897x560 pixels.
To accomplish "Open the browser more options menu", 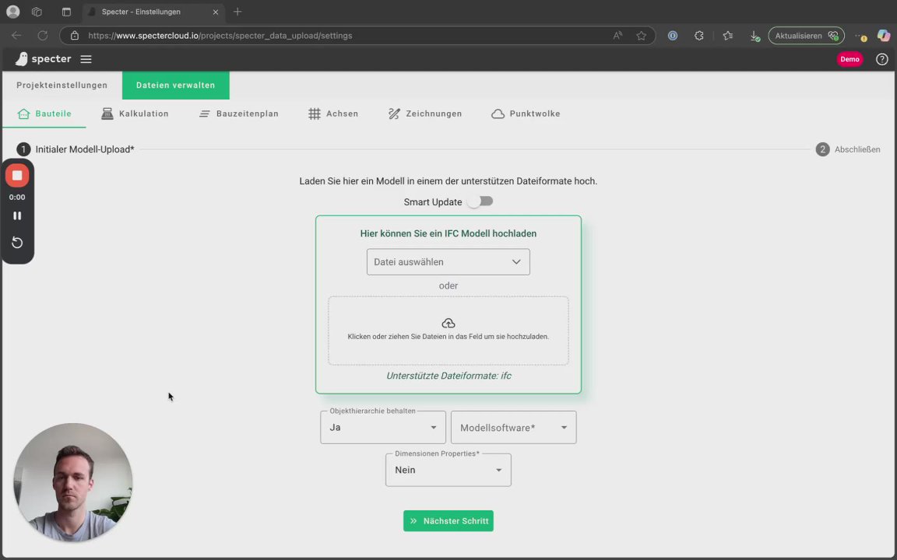I will click(x=861, y=36).
